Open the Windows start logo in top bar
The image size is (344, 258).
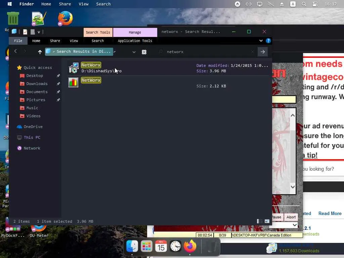pos(10,4)
